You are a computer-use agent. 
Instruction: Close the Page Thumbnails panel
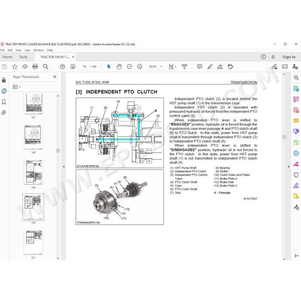point(55,77)
